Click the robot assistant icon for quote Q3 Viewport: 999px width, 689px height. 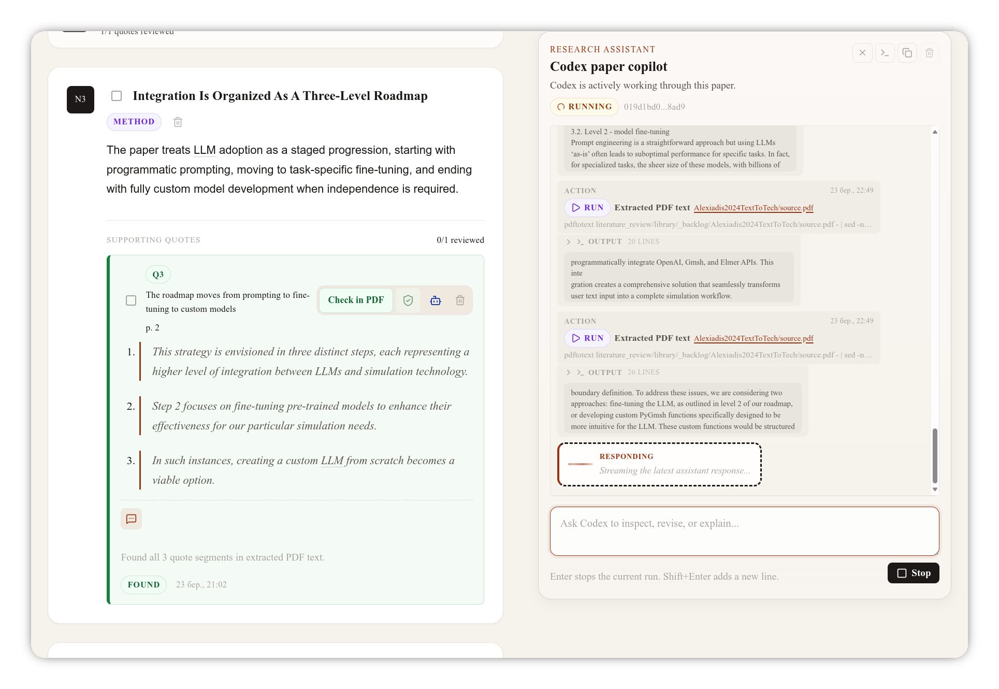tap(436, 300)
